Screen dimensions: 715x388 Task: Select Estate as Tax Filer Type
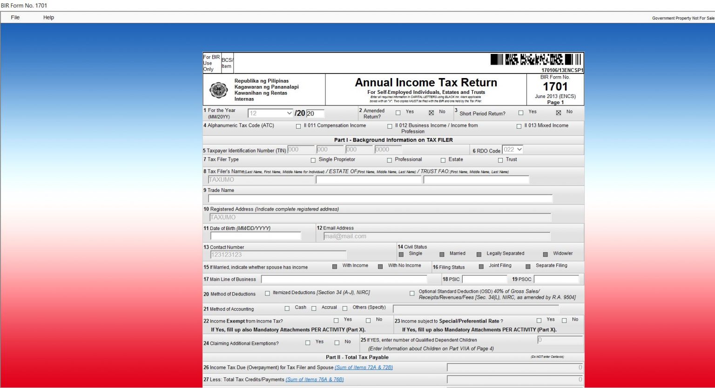tap(442, 160)
